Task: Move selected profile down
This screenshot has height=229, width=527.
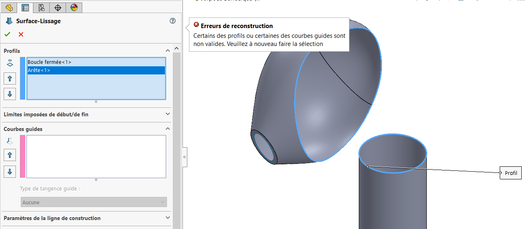Action: pos(10,94)
